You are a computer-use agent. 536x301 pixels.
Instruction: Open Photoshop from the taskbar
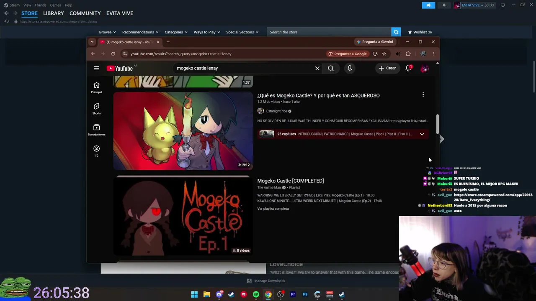305,294
